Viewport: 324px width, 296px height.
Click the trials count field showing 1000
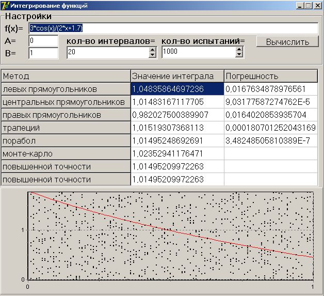(199, 52)
